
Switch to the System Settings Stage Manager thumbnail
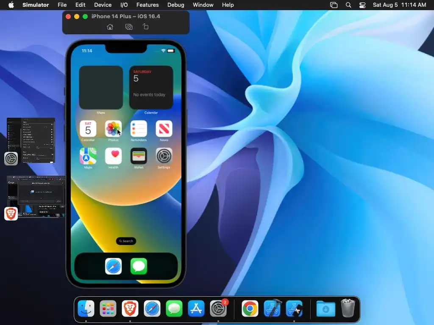pos(31,140)
